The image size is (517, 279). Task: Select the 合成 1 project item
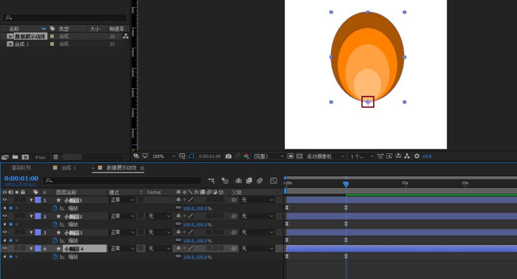click(x=22, y=44)
